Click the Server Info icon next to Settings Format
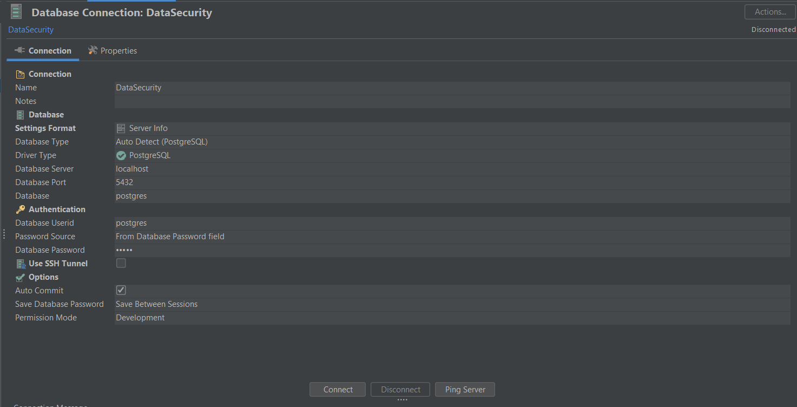Screen dimensions: 797x407 click(x=120, y=128)
